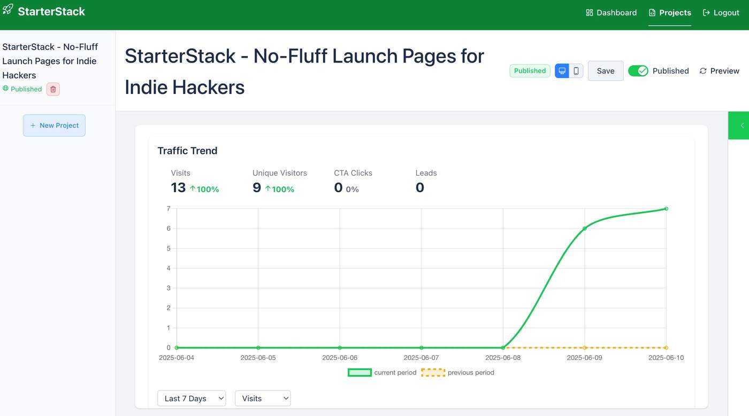749x416 pixels.
Task: Click the Leads stat label
Action: click(426, 173)
